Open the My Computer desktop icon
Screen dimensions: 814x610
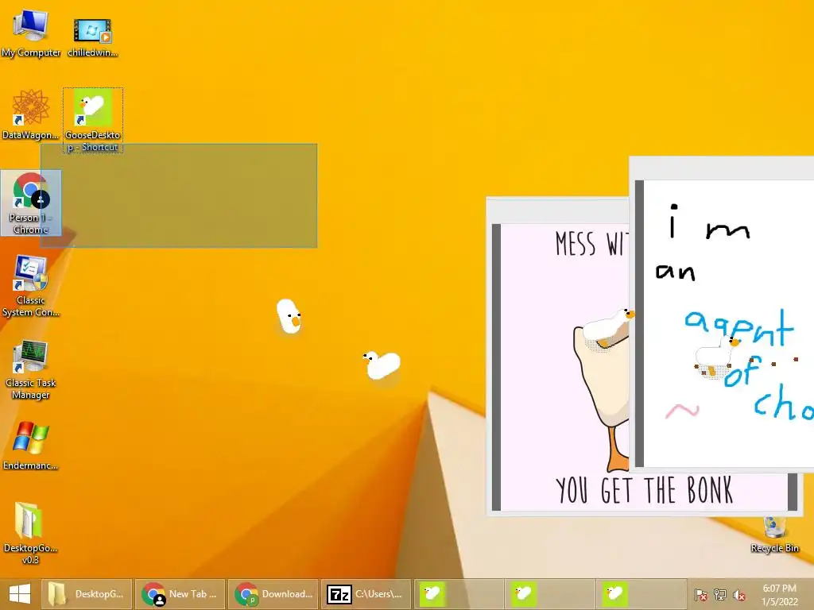point(31,32)
